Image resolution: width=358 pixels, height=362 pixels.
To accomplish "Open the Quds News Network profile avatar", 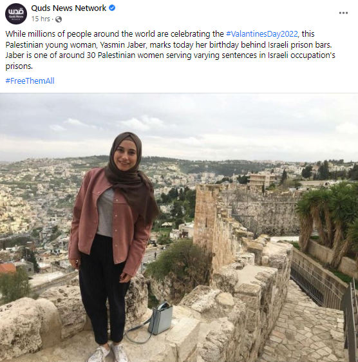I will tap(16, 14).
